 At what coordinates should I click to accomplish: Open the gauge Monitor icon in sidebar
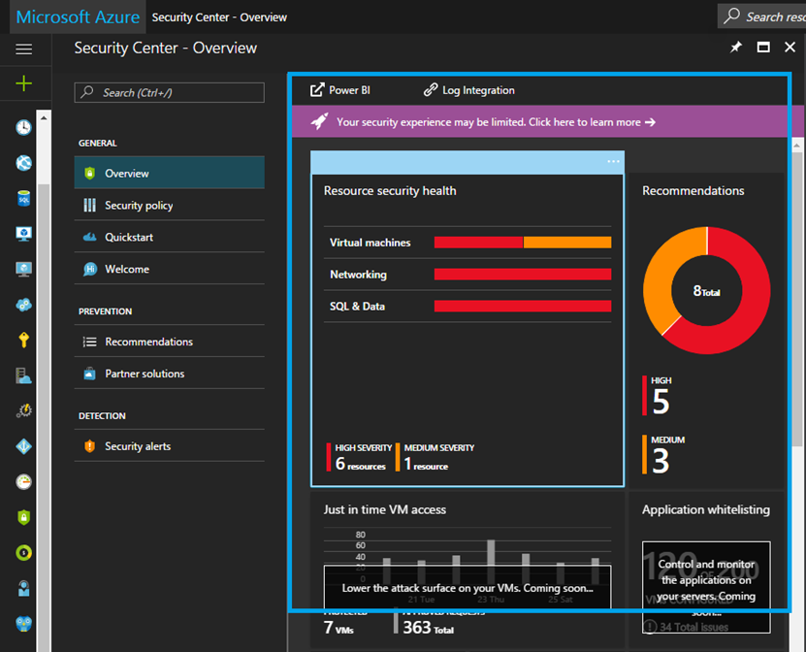(x=23, y=482)
